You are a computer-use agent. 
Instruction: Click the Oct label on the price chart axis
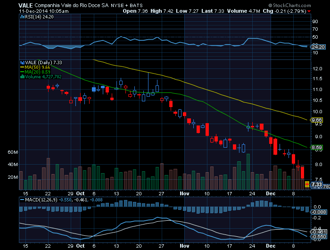(81, 193)
